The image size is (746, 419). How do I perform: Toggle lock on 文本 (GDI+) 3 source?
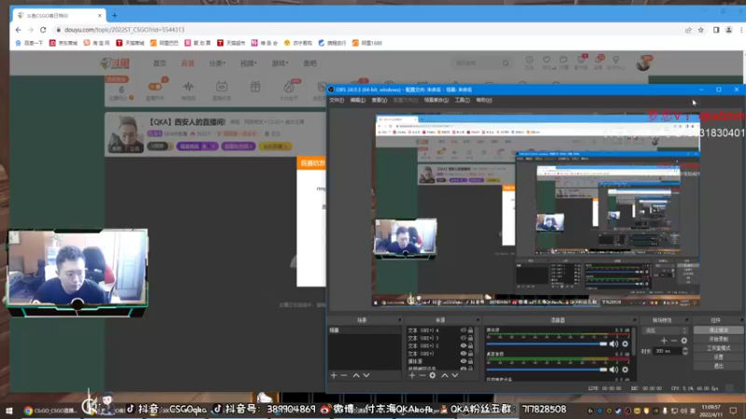point(471,338)
